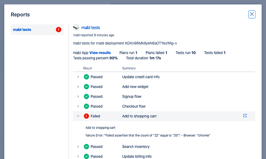Expand the Checkout flow row

pos(78,106)
